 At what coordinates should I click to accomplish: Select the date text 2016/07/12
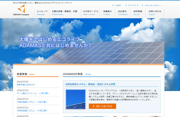(22, 108)
